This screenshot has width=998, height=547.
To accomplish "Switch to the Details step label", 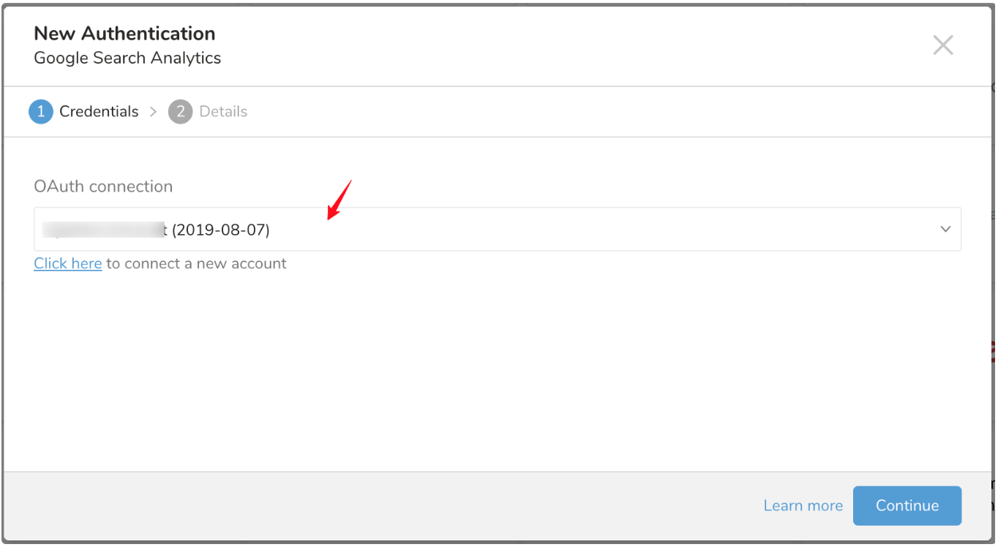I will click(x=223, y=112).
